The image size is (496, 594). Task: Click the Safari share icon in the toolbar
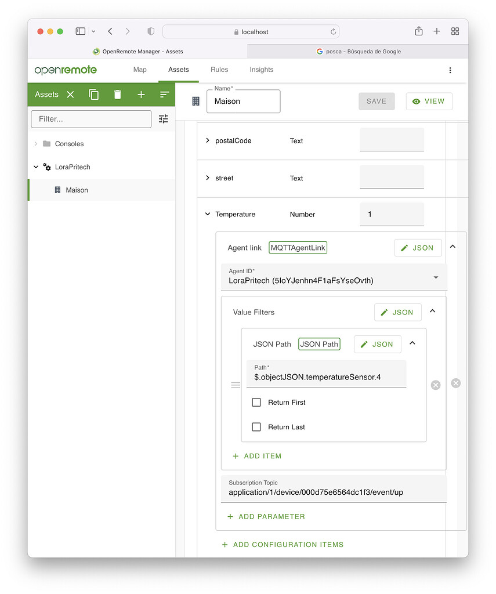point(418,31)
